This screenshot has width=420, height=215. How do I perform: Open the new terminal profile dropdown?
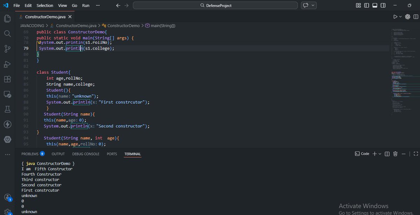[380, 154]
